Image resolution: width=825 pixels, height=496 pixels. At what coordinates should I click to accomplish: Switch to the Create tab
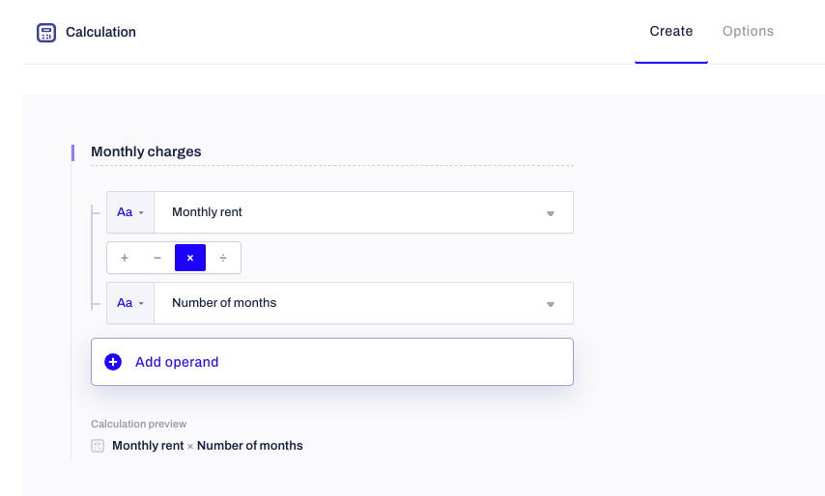[670, 32]
